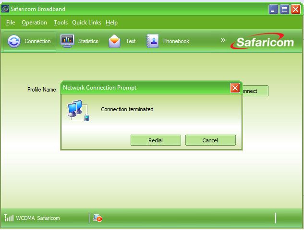This screenshot has height=230, width=304.
Task: Open the Tools menu
Action: (x=61, y=23)
